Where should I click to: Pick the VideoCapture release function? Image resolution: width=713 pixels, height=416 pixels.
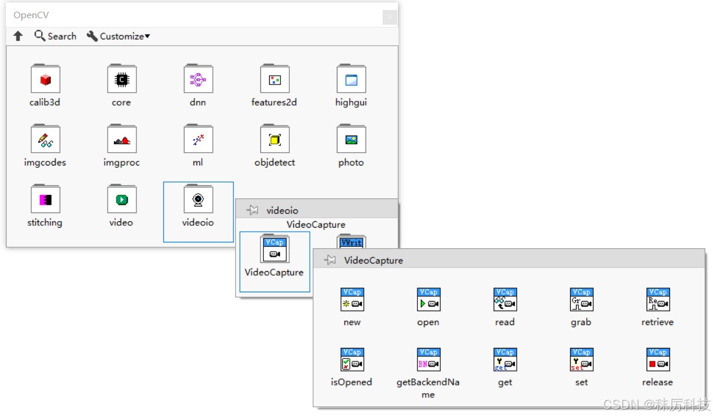[x=658, y=360]
